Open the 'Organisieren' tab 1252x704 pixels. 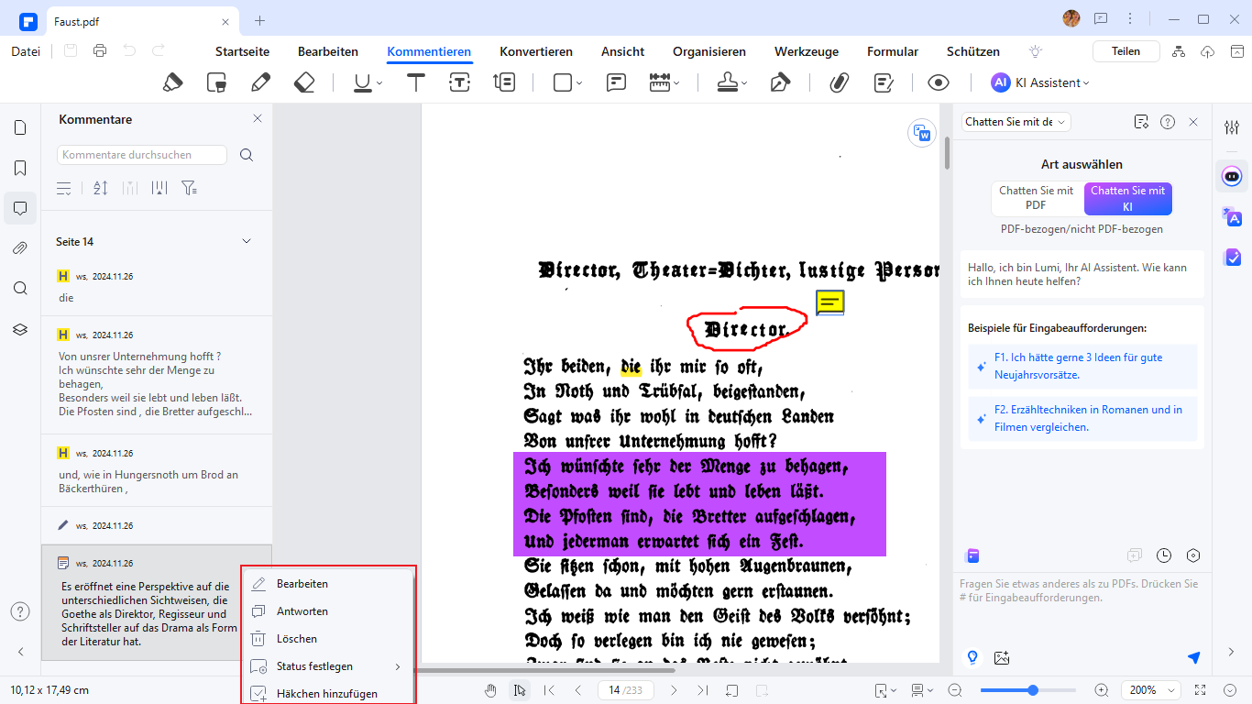pyautogui.click(x=709, y=52)
